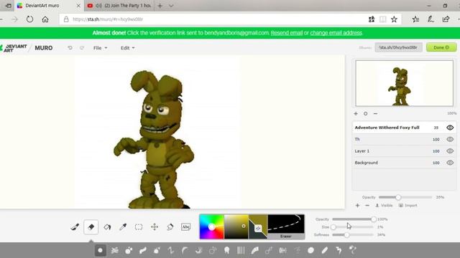Open a new browser tab
Viewport: 460px width, 258px height.
pyautogui.click(x=160, y=6)
